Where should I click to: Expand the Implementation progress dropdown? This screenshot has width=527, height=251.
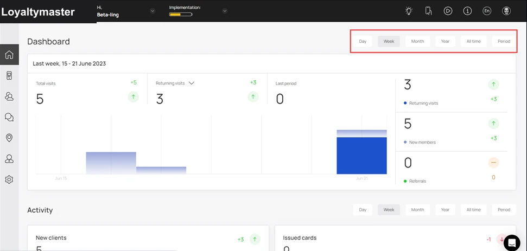[225, 11]
